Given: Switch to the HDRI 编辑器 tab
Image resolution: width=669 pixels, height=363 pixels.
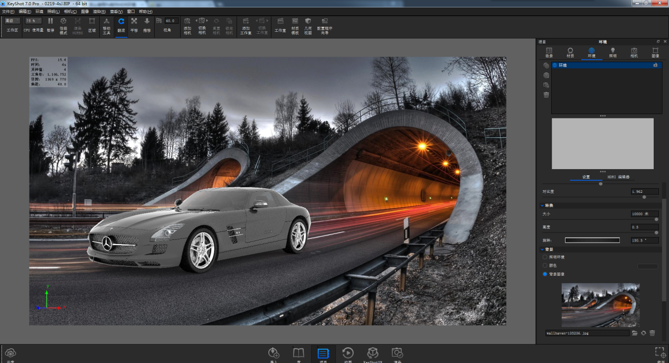Looking at the screenshot, I should pyautogui.click(x=618, y=177).
